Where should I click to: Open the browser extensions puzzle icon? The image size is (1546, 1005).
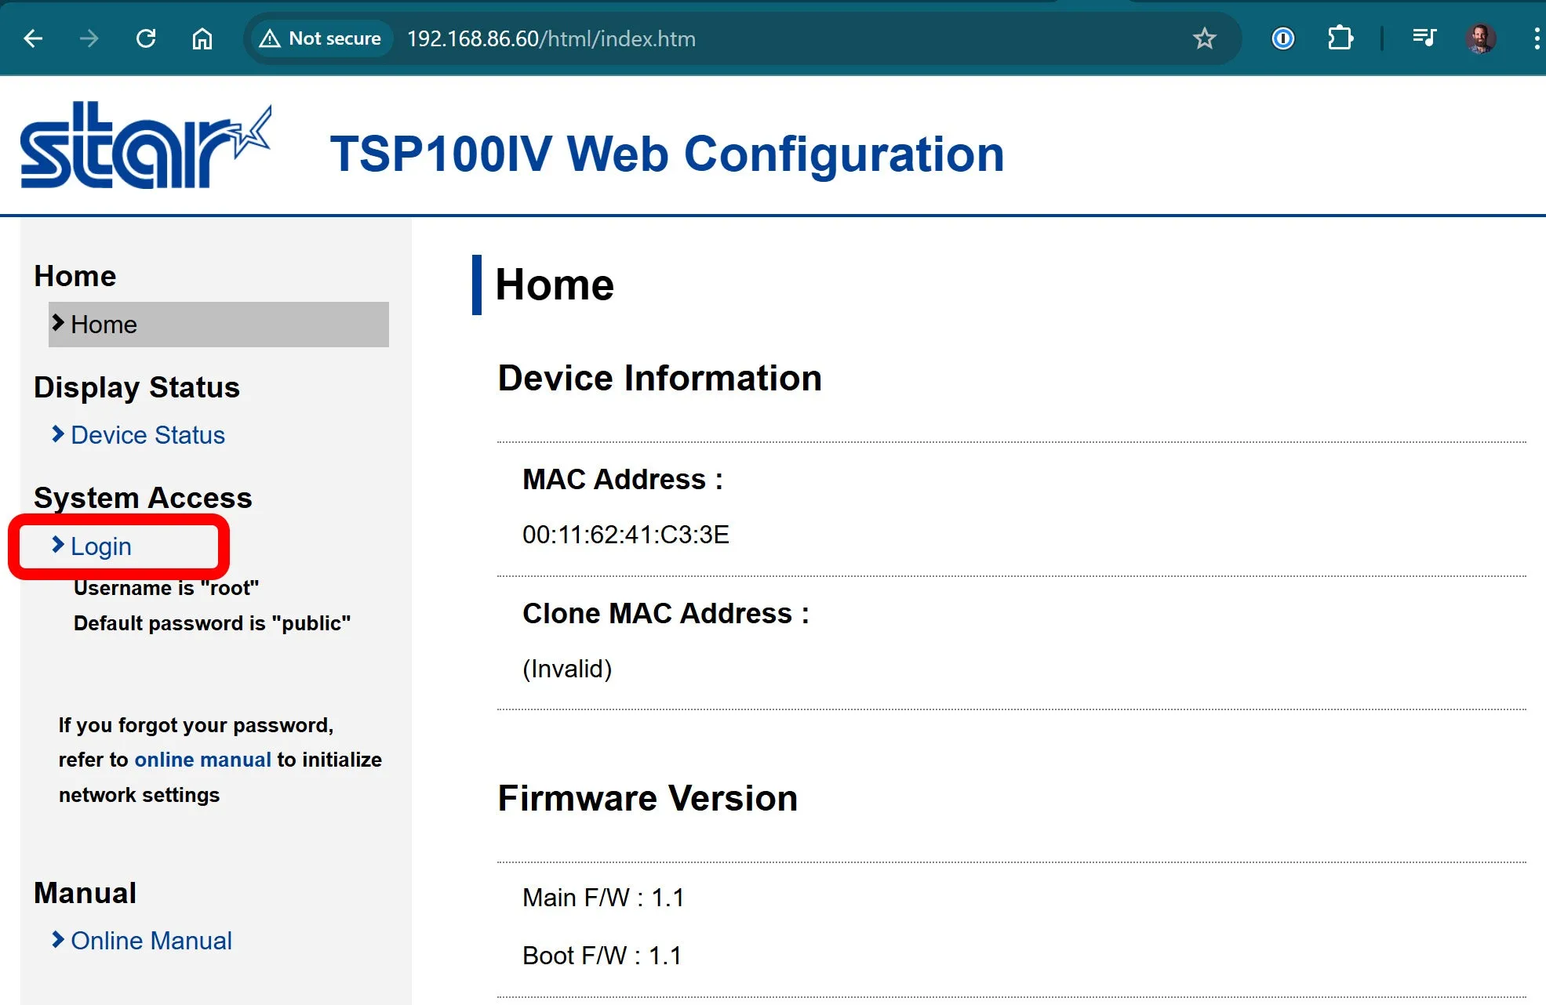(x=1340, y=38)
